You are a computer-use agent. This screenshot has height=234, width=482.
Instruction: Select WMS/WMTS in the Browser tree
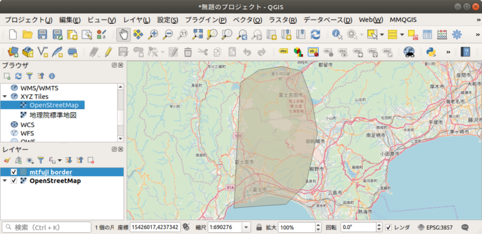40,88
